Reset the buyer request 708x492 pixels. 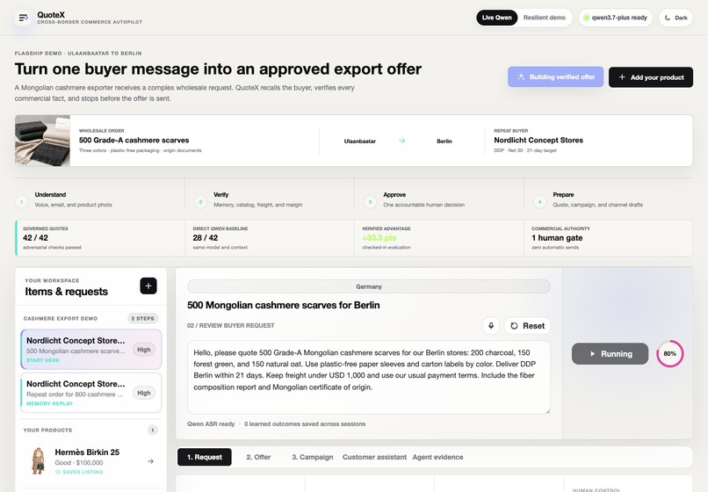click(x=527, y=326)
